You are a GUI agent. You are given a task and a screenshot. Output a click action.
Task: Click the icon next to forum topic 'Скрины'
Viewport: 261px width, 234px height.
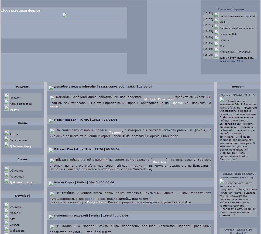tap(216, 39)
